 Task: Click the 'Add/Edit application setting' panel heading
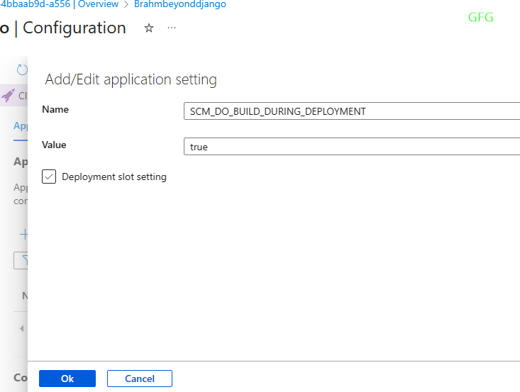pyautogui.click(x=131, y=79)
